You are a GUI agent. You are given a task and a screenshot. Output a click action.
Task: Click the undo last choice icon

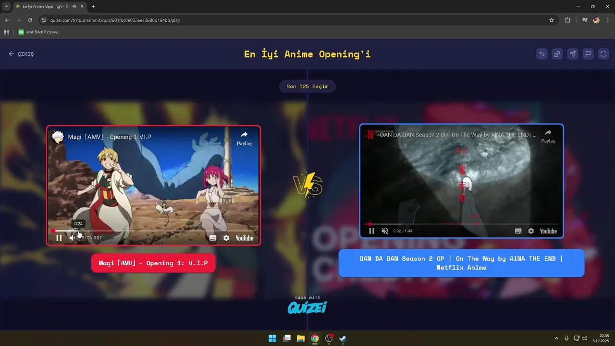[542, 54]
